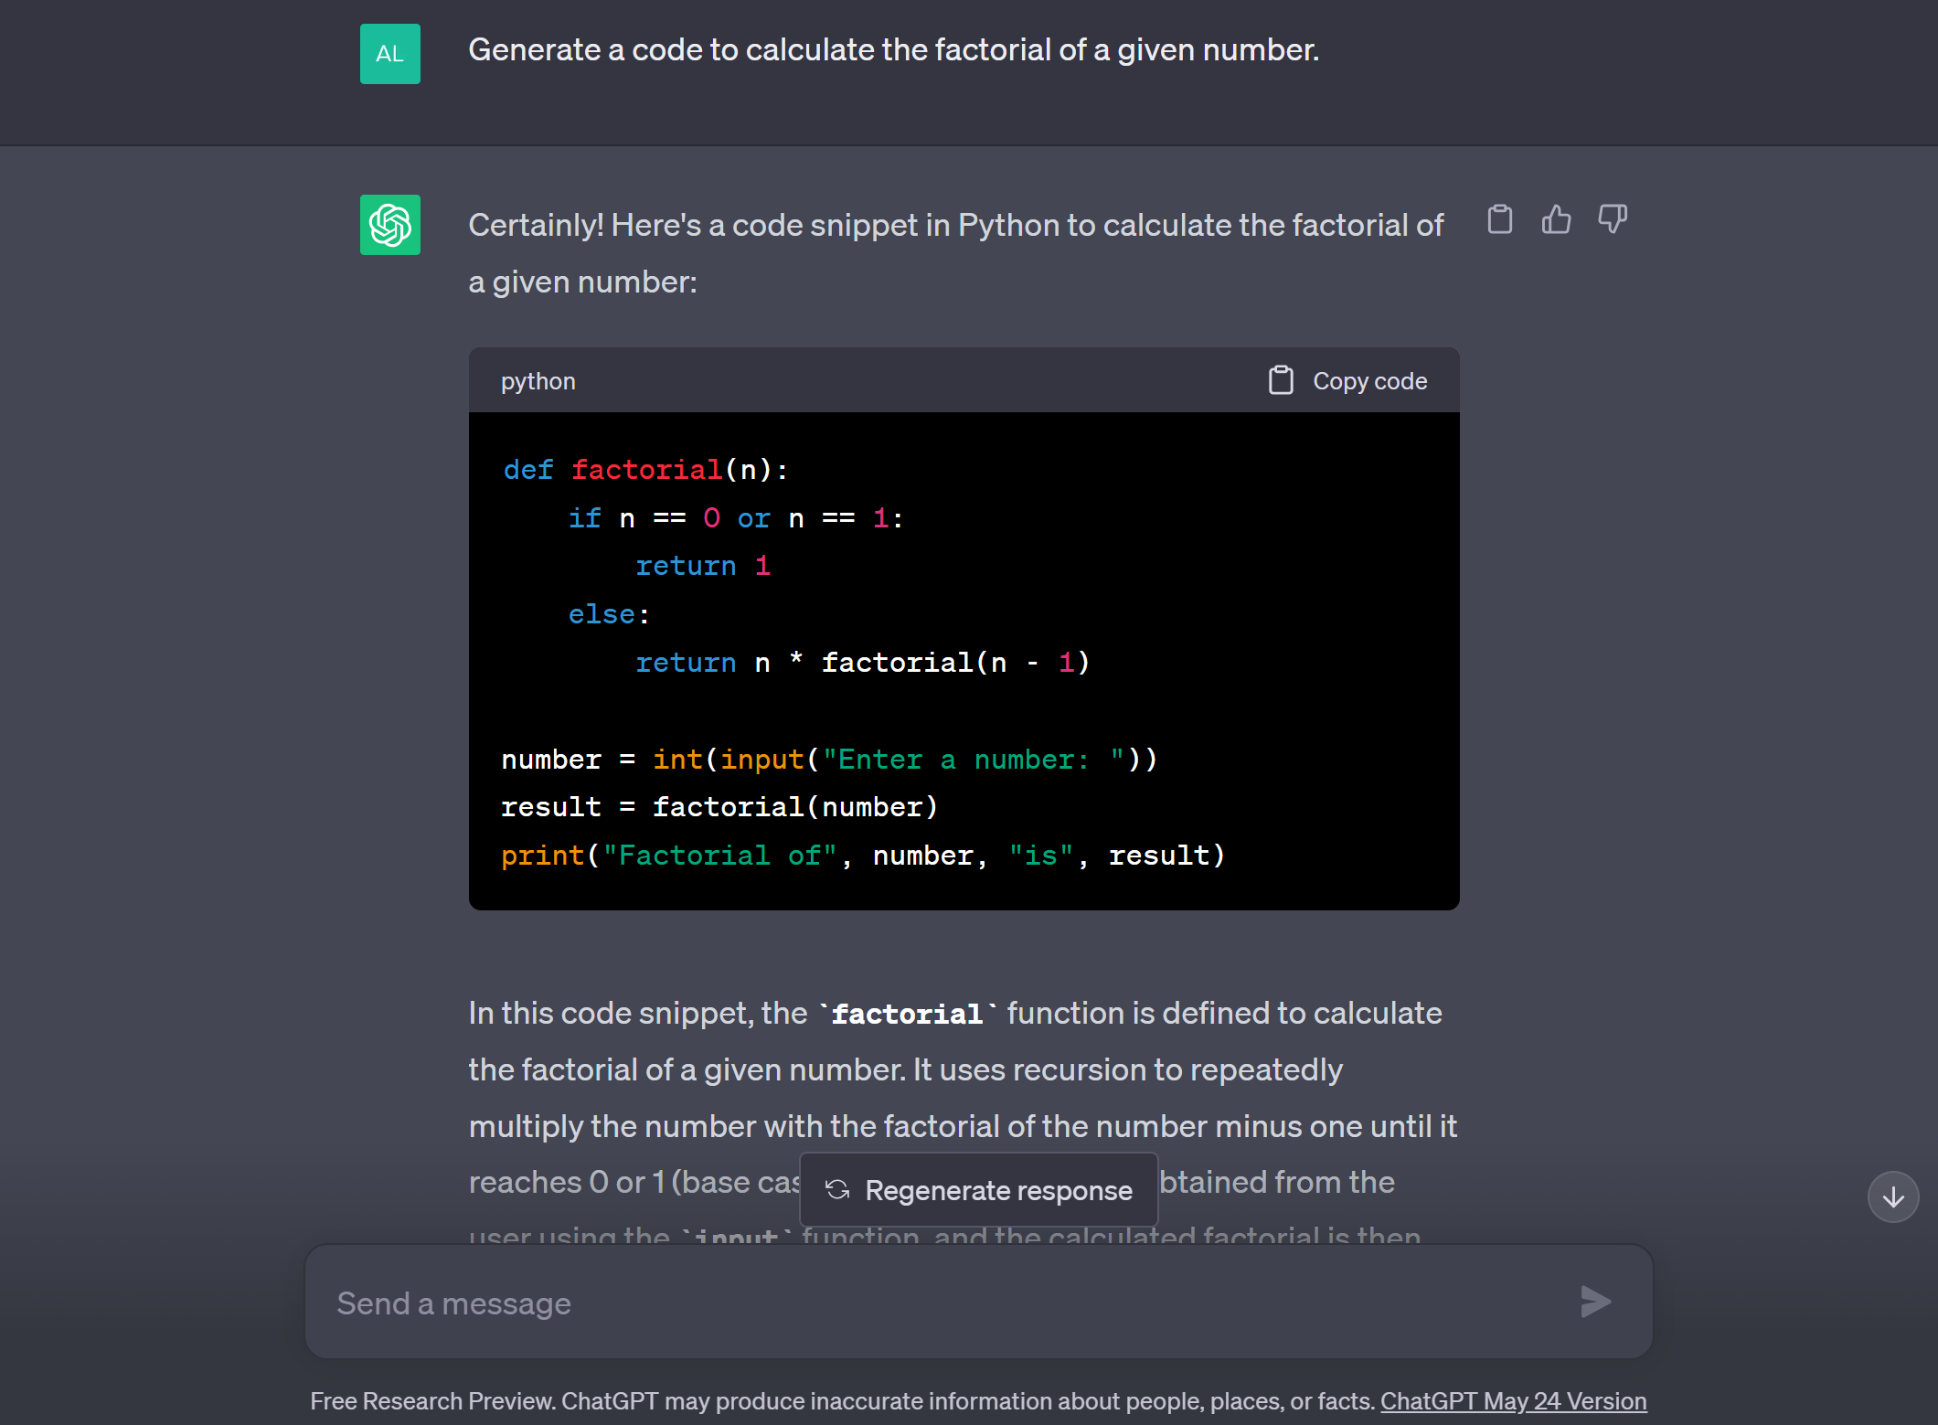Copy the assistant response to clipboard

[1499, 219]
